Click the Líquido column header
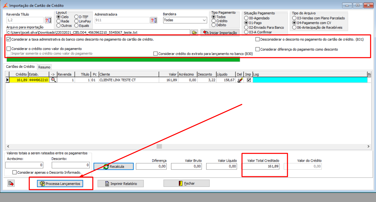This screenshot has height=202, width=376. coord(226,74)
